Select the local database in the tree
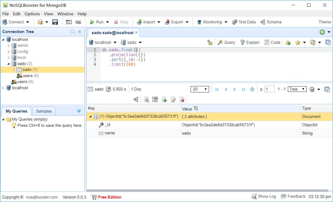The image size is (333, 202). click(x=22, y=57)
